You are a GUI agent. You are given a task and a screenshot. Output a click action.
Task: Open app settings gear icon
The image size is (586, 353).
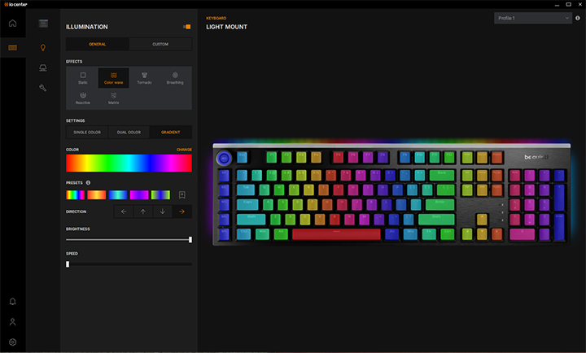pos(12,342)
